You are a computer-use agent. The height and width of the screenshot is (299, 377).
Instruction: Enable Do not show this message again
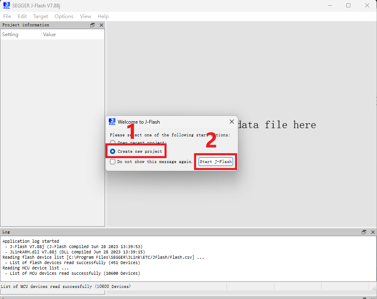[x=113, y=162]
